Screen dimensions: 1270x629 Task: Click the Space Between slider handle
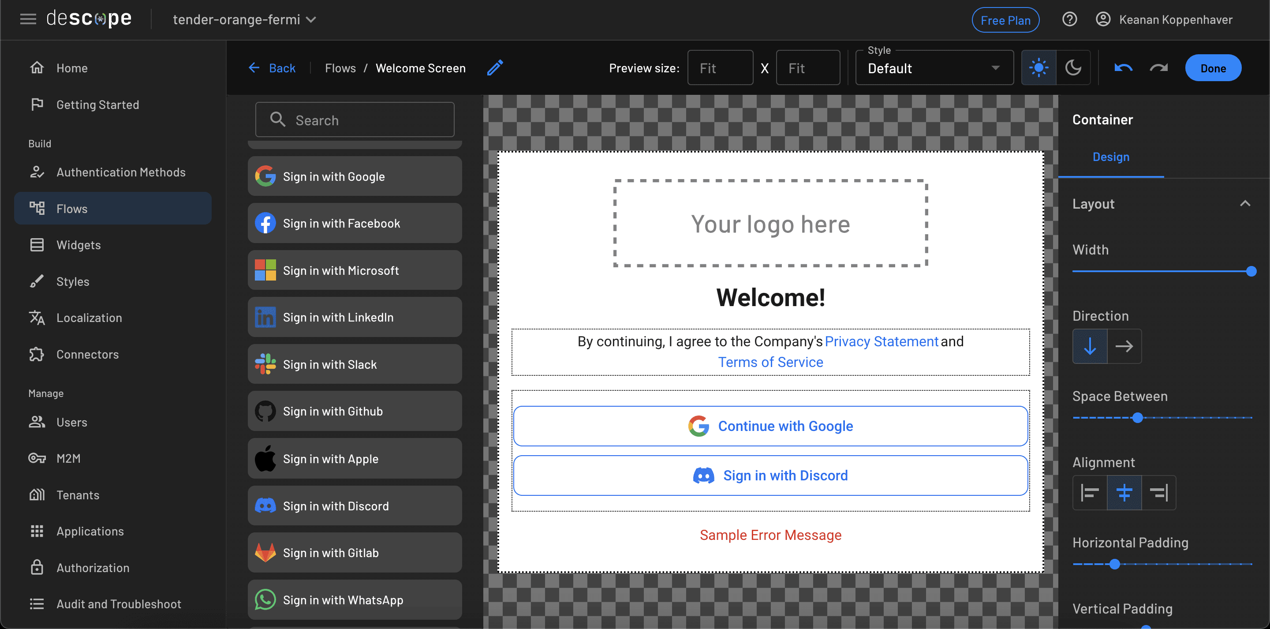(x=1137, y=418)
